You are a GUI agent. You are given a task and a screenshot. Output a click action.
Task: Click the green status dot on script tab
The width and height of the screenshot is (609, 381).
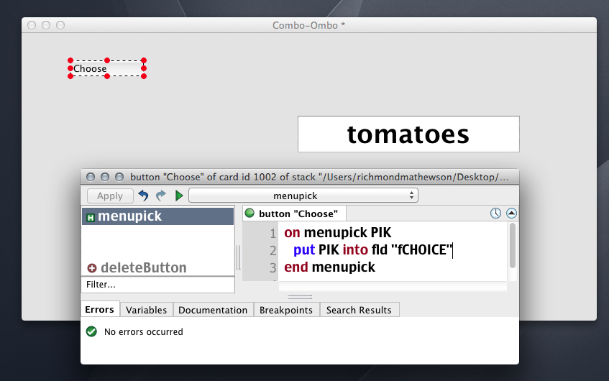249,214
